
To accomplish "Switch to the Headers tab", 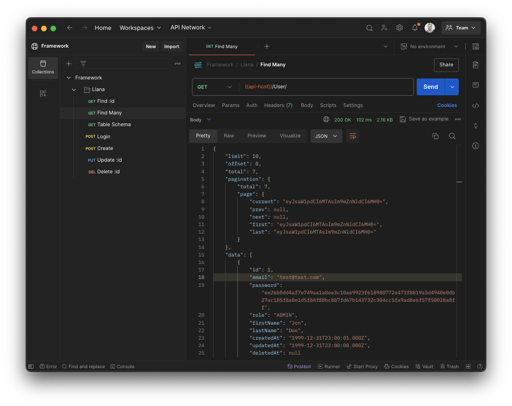I will click(278, 105).
